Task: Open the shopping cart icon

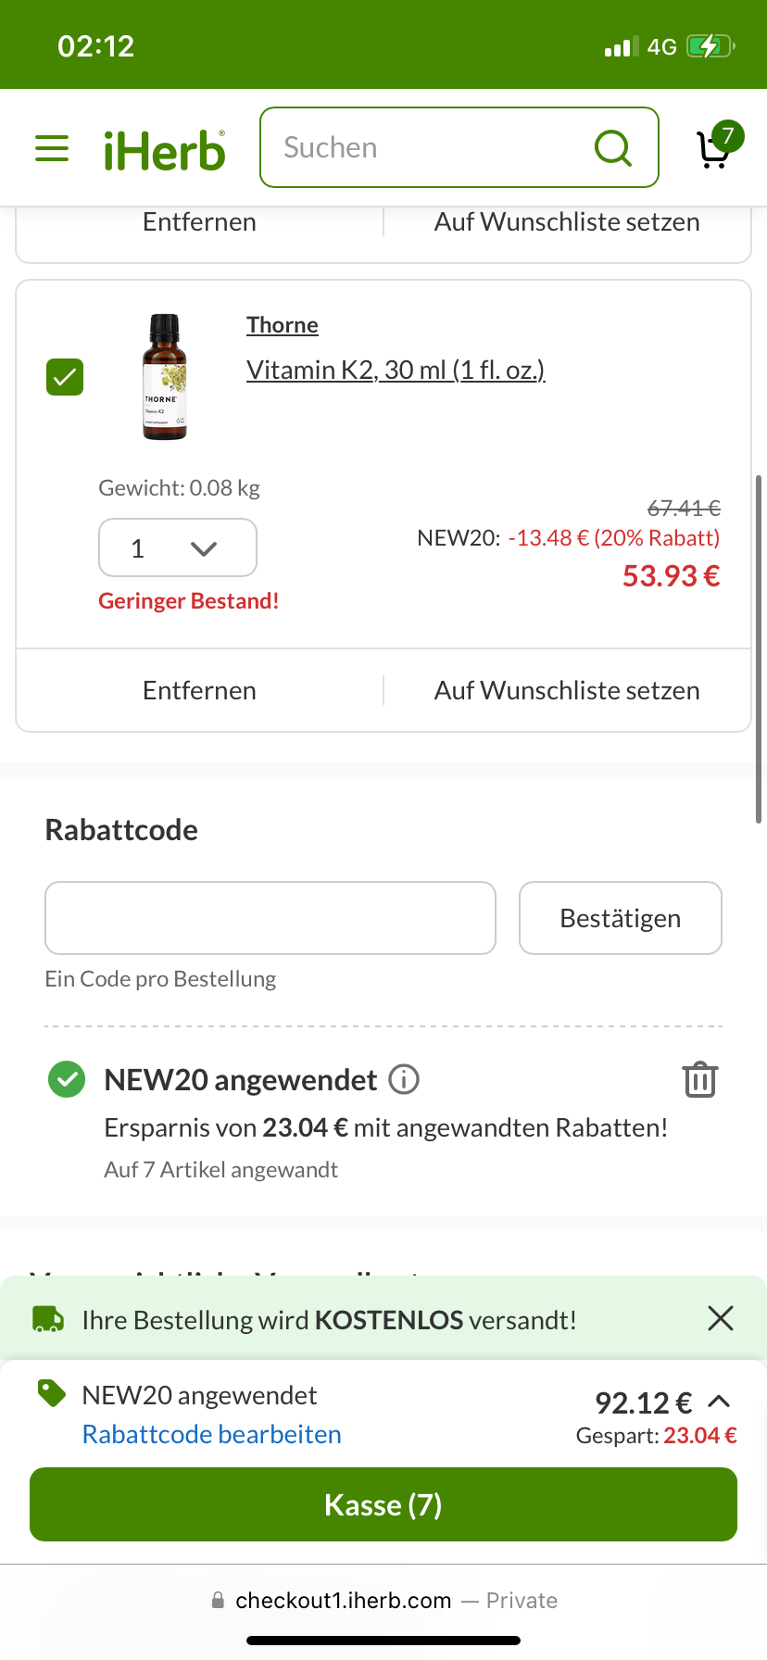Action: pos(718,145)
